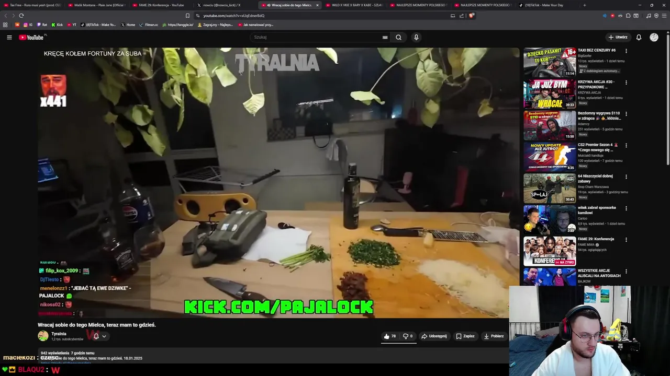Open the browser extensions puzzle icon

click(x=628, y=16)
